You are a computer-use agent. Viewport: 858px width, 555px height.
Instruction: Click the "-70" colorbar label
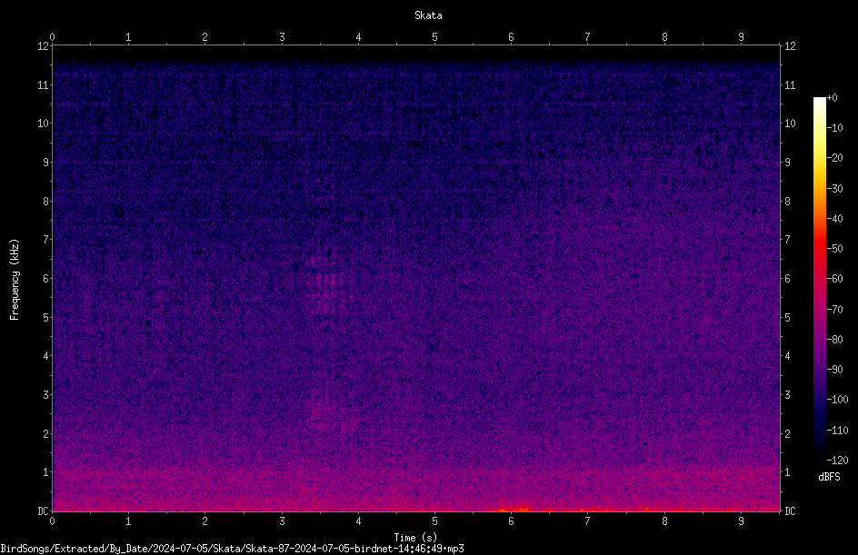(x=835, y=310)
